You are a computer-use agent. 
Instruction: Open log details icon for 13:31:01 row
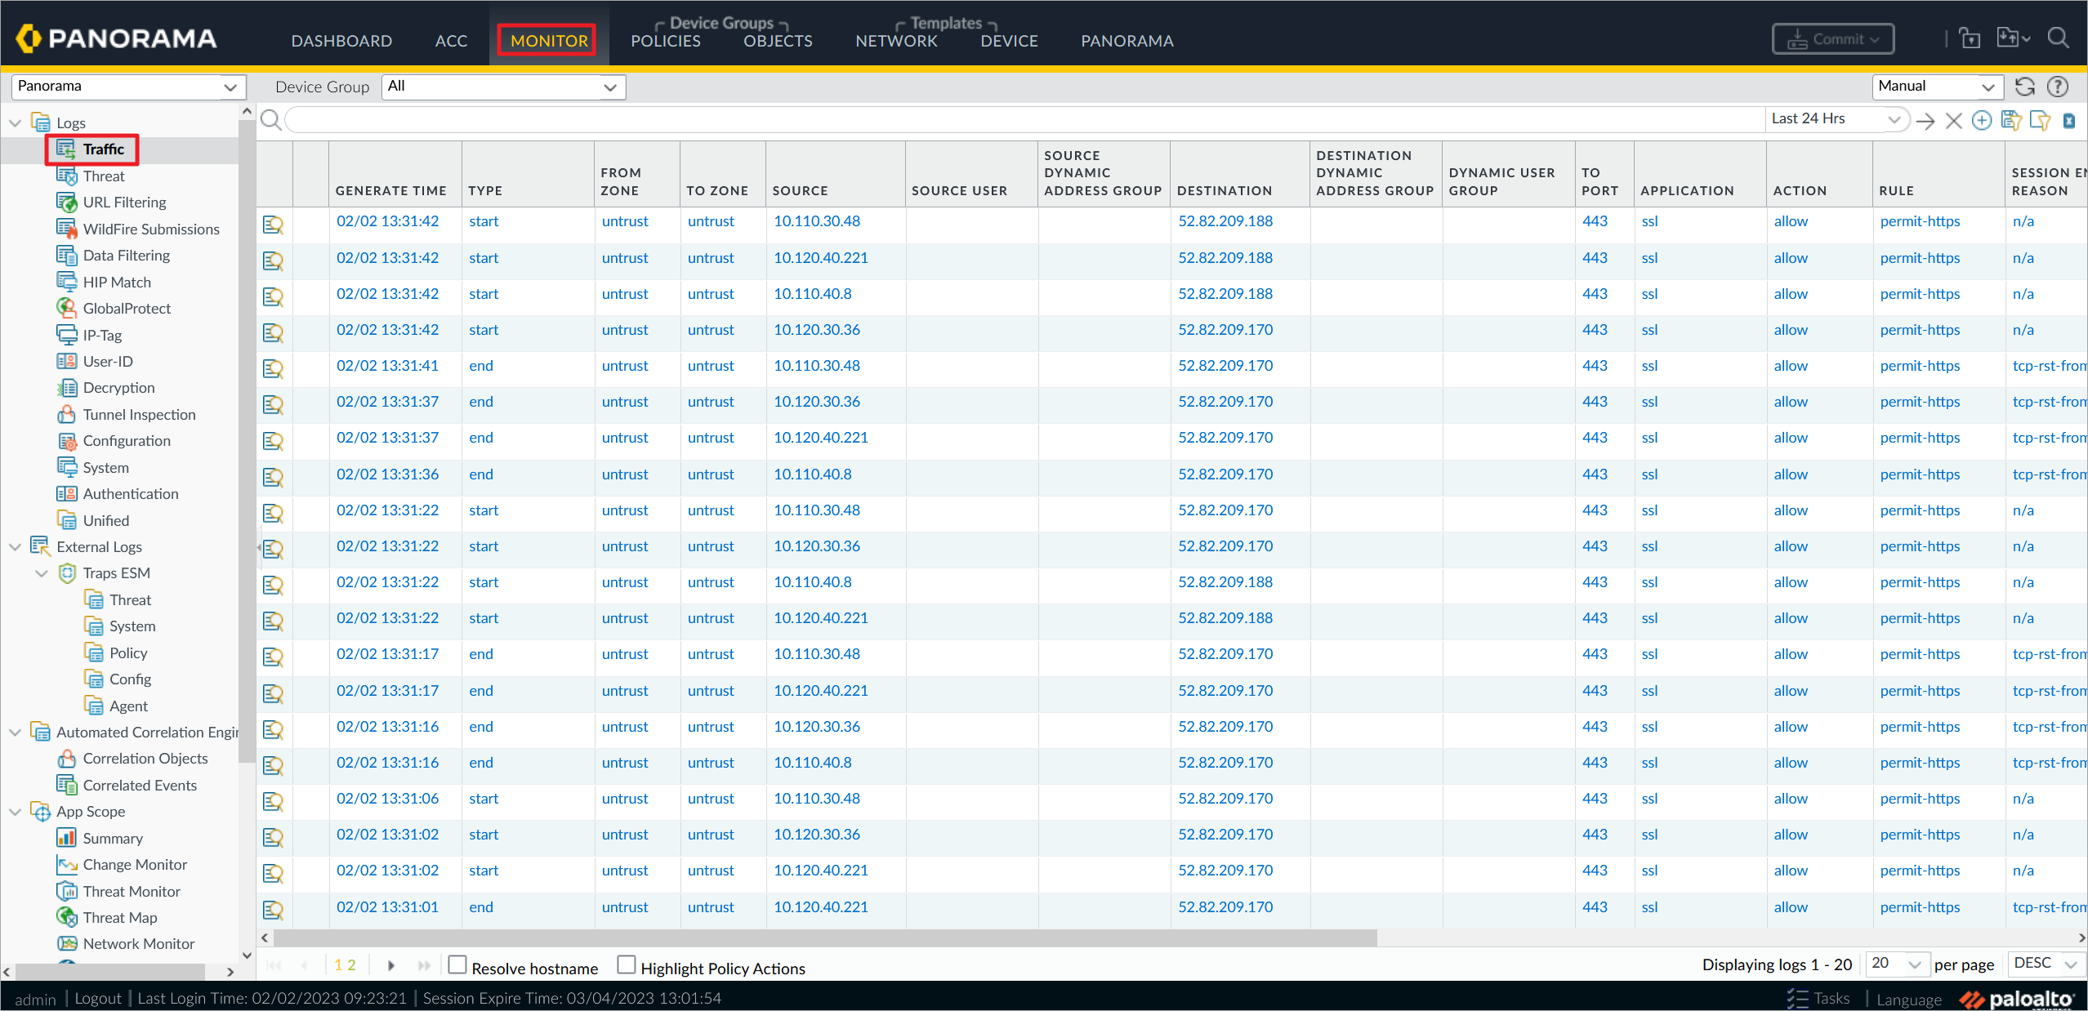(273, 910)
